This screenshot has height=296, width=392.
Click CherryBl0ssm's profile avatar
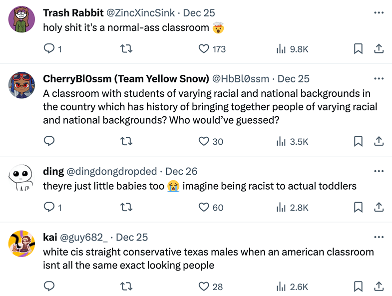tap(21, 85)
